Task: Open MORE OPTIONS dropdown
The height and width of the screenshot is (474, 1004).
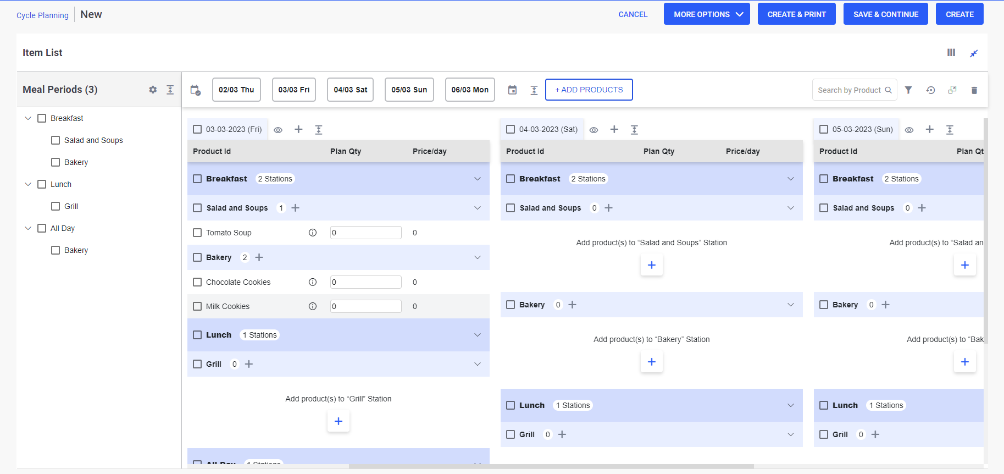Action: coord(707,14)
